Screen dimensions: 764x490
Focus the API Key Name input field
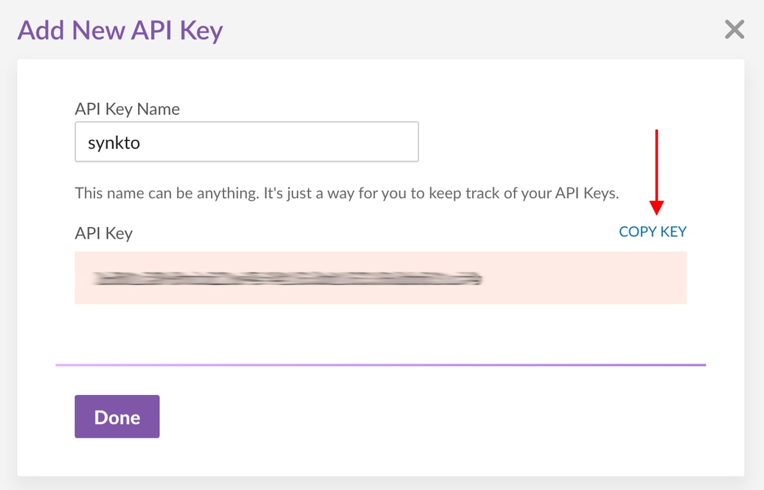247,142
